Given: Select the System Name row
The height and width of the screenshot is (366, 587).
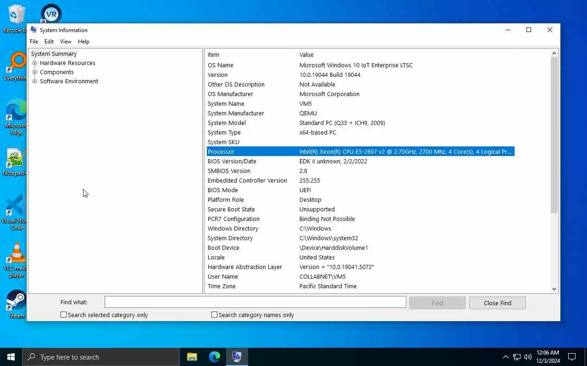Looking at the screenshot, I should pos(360,103).
